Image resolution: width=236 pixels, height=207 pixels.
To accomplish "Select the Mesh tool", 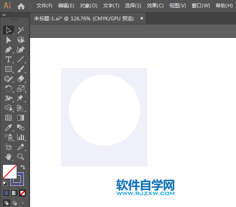I will (x=9, y=118).
